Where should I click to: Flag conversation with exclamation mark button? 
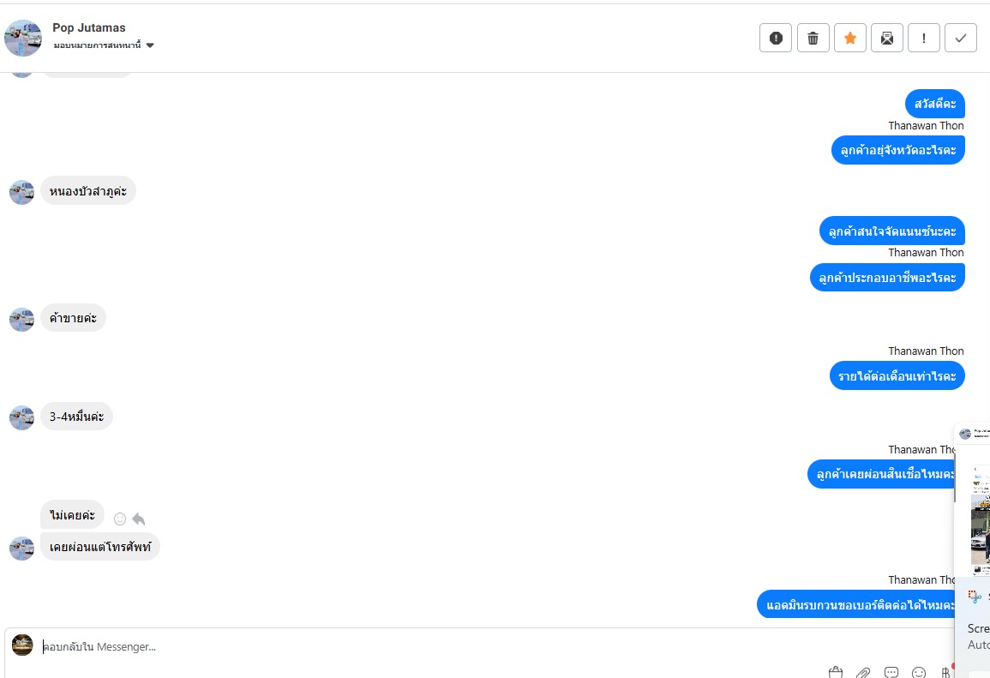(x=924, y=38)
